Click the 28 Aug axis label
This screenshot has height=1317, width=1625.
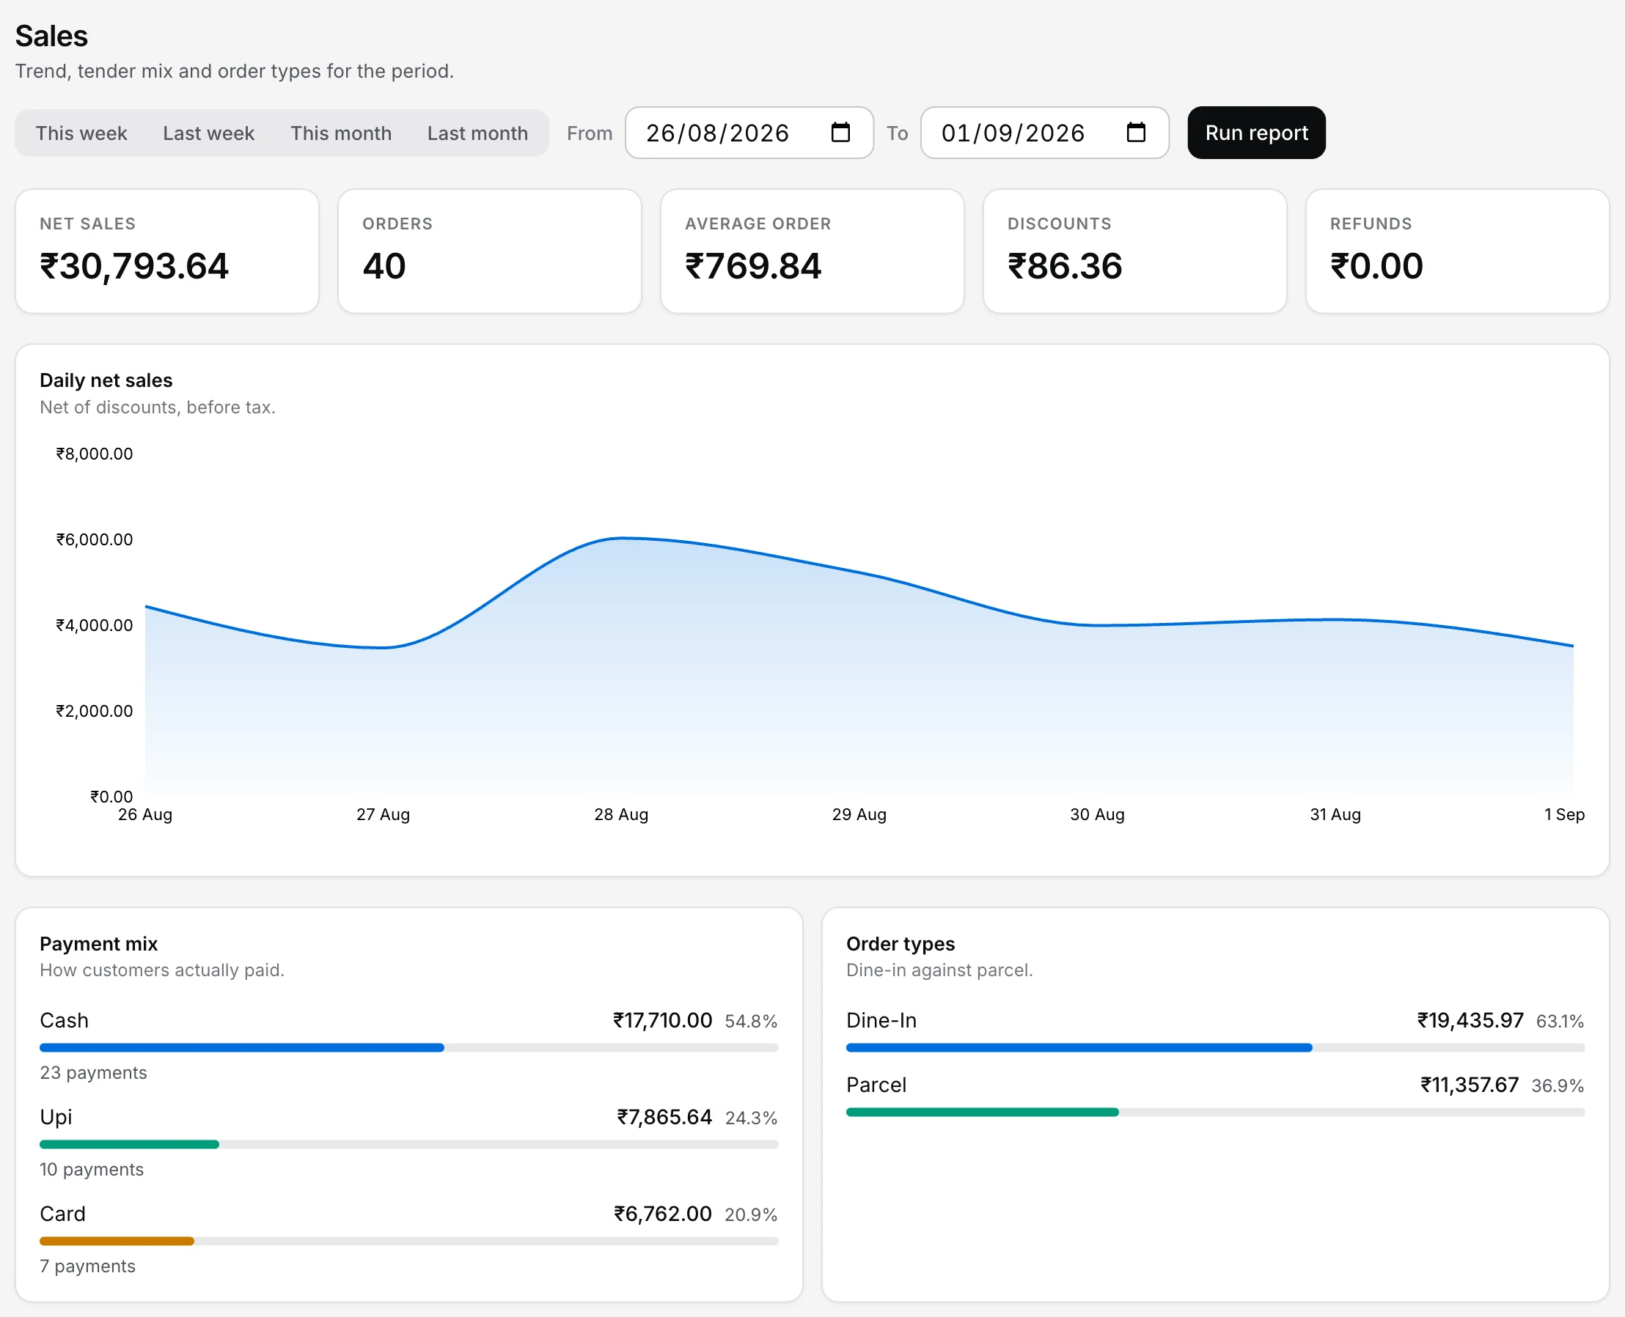pyautogui.click(x=621, y=814)
